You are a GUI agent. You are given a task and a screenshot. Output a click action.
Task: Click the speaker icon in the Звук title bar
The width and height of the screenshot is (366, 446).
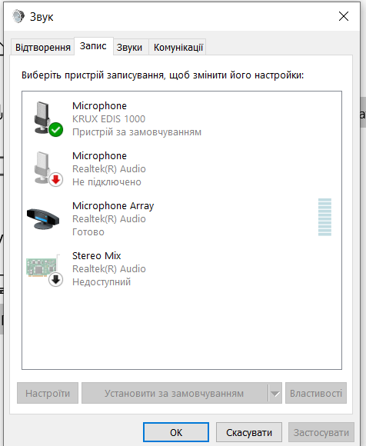coord(18,16)
